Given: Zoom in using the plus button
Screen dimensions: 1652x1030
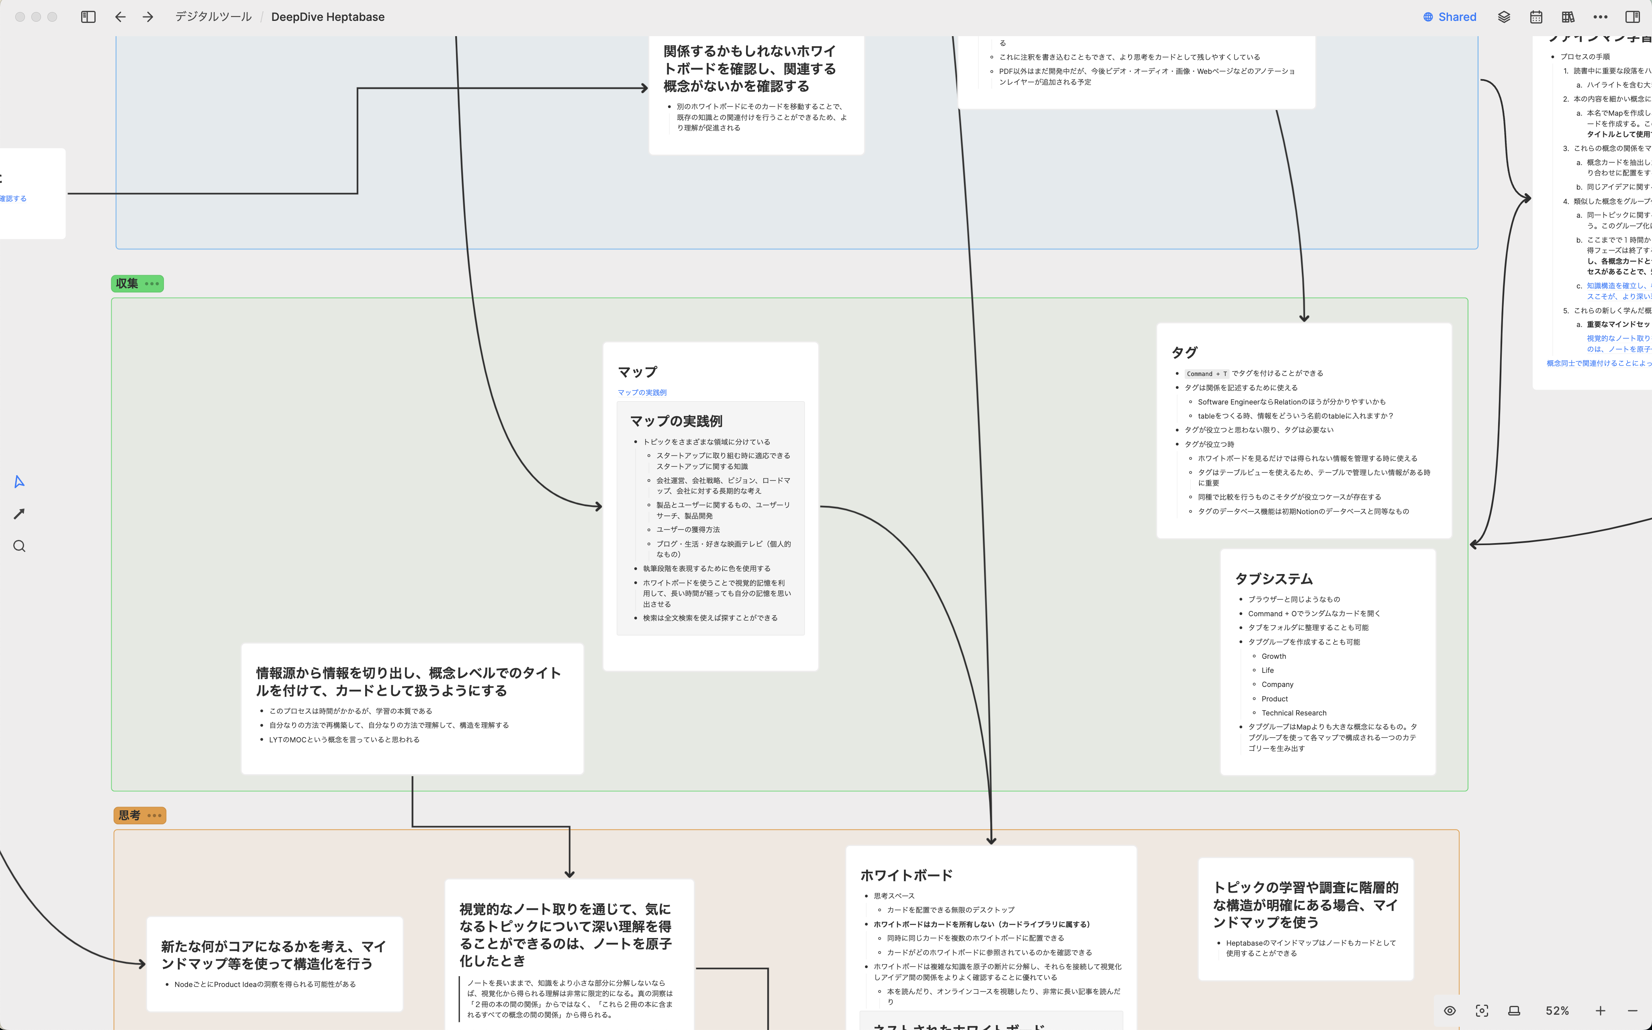Looking at the screenshot, I should coord(1601,1011).
